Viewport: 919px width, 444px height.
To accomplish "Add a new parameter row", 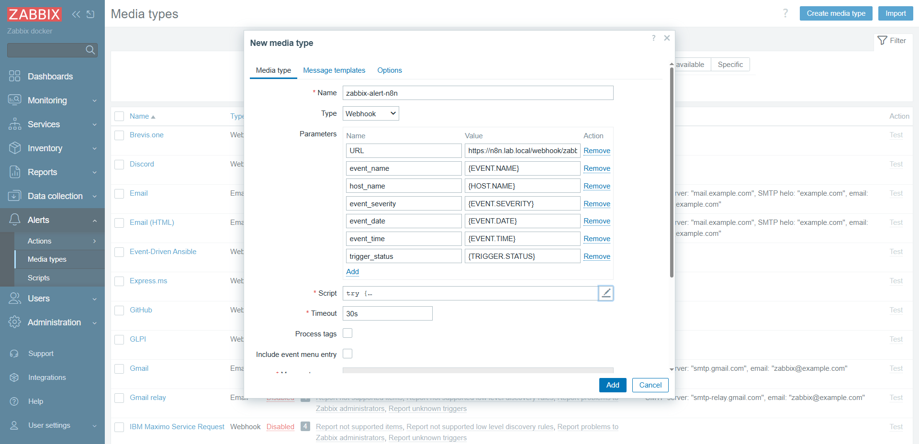I will (353, 272).
